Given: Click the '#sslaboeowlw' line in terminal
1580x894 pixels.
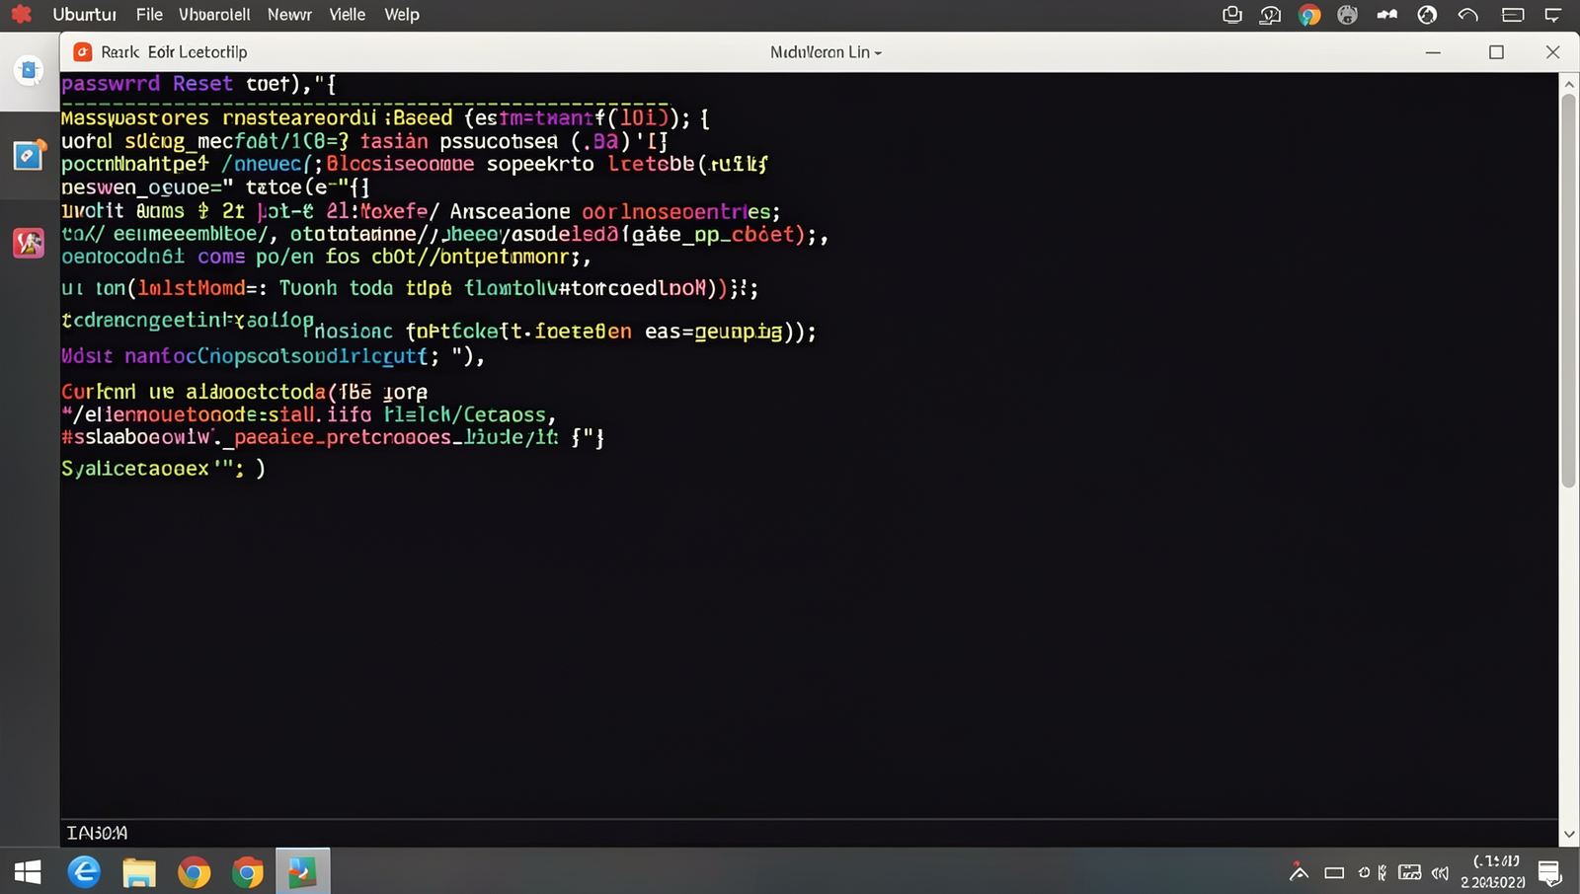Looking at the screenshot, I should click(333, 437).
